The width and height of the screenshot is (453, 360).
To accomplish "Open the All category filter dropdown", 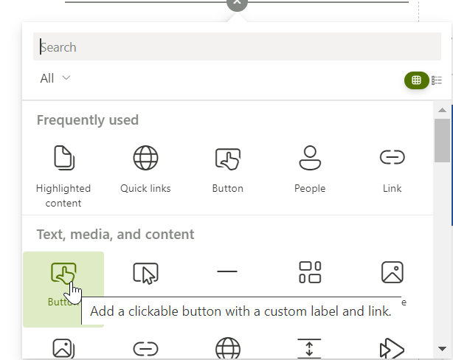I will coord(55,78).
